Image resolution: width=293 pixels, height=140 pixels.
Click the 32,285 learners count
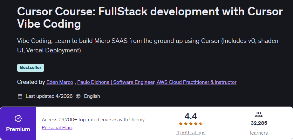(x=259, y=123)
